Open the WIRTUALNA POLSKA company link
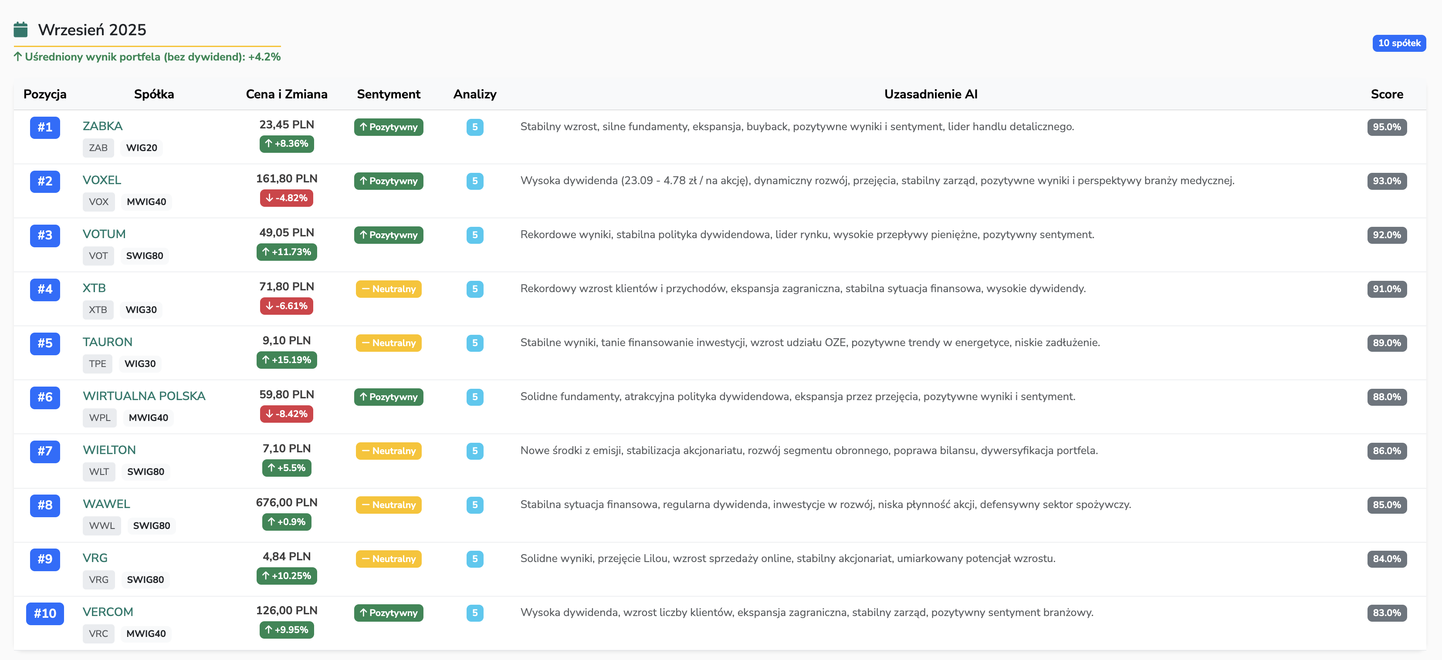 tap(144, 396)
